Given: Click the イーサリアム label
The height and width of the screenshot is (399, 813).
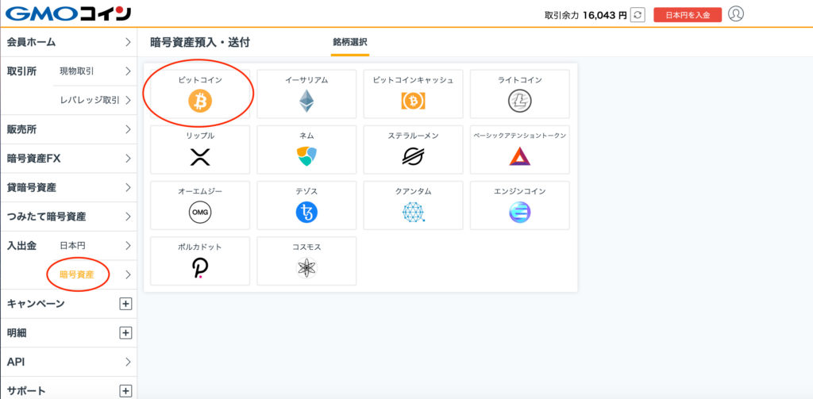Looking at the screenshot, I should pos(306,80).
